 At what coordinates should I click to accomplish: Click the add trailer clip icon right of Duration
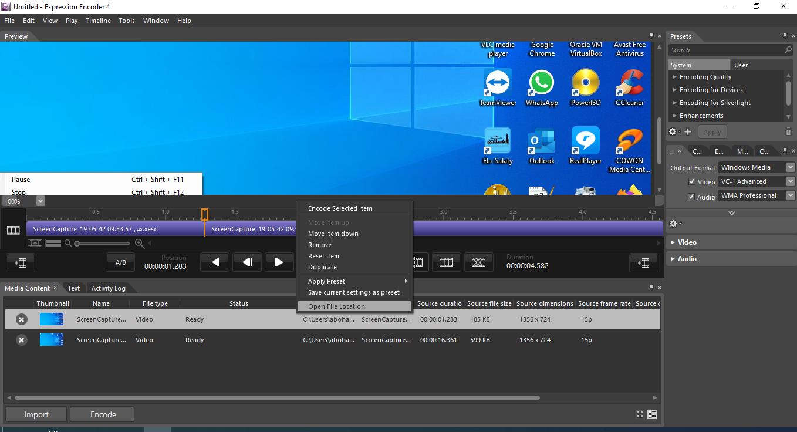coord(644,262)
